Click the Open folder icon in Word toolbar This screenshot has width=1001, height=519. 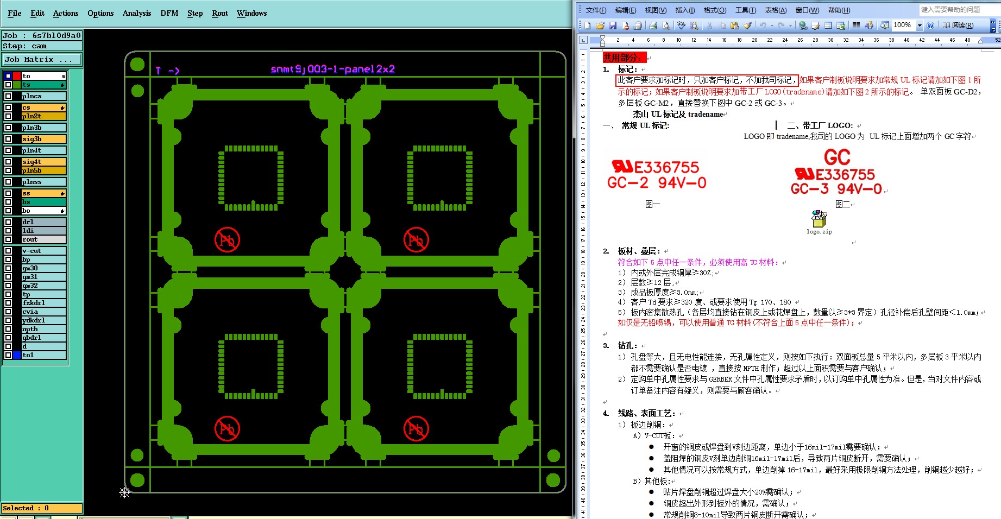600,26
